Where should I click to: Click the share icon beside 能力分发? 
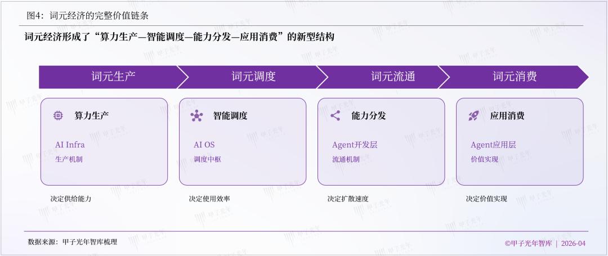pyautogui.click(x=336, y=116)
